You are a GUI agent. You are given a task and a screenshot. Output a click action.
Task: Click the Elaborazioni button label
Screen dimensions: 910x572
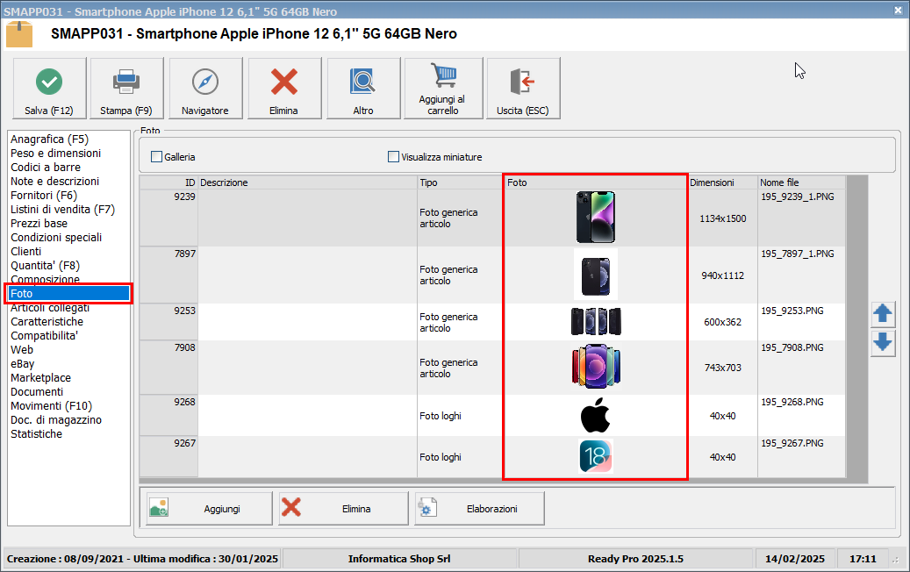492,509
